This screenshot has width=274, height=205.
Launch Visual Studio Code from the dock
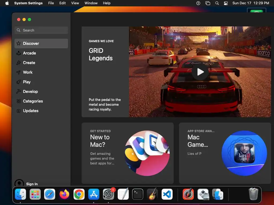tap(167, 194)
